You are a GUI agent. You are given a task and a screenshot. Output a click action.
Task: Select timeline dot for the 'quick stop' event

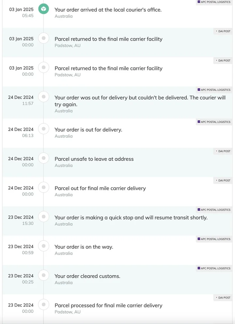coord(43,217)
